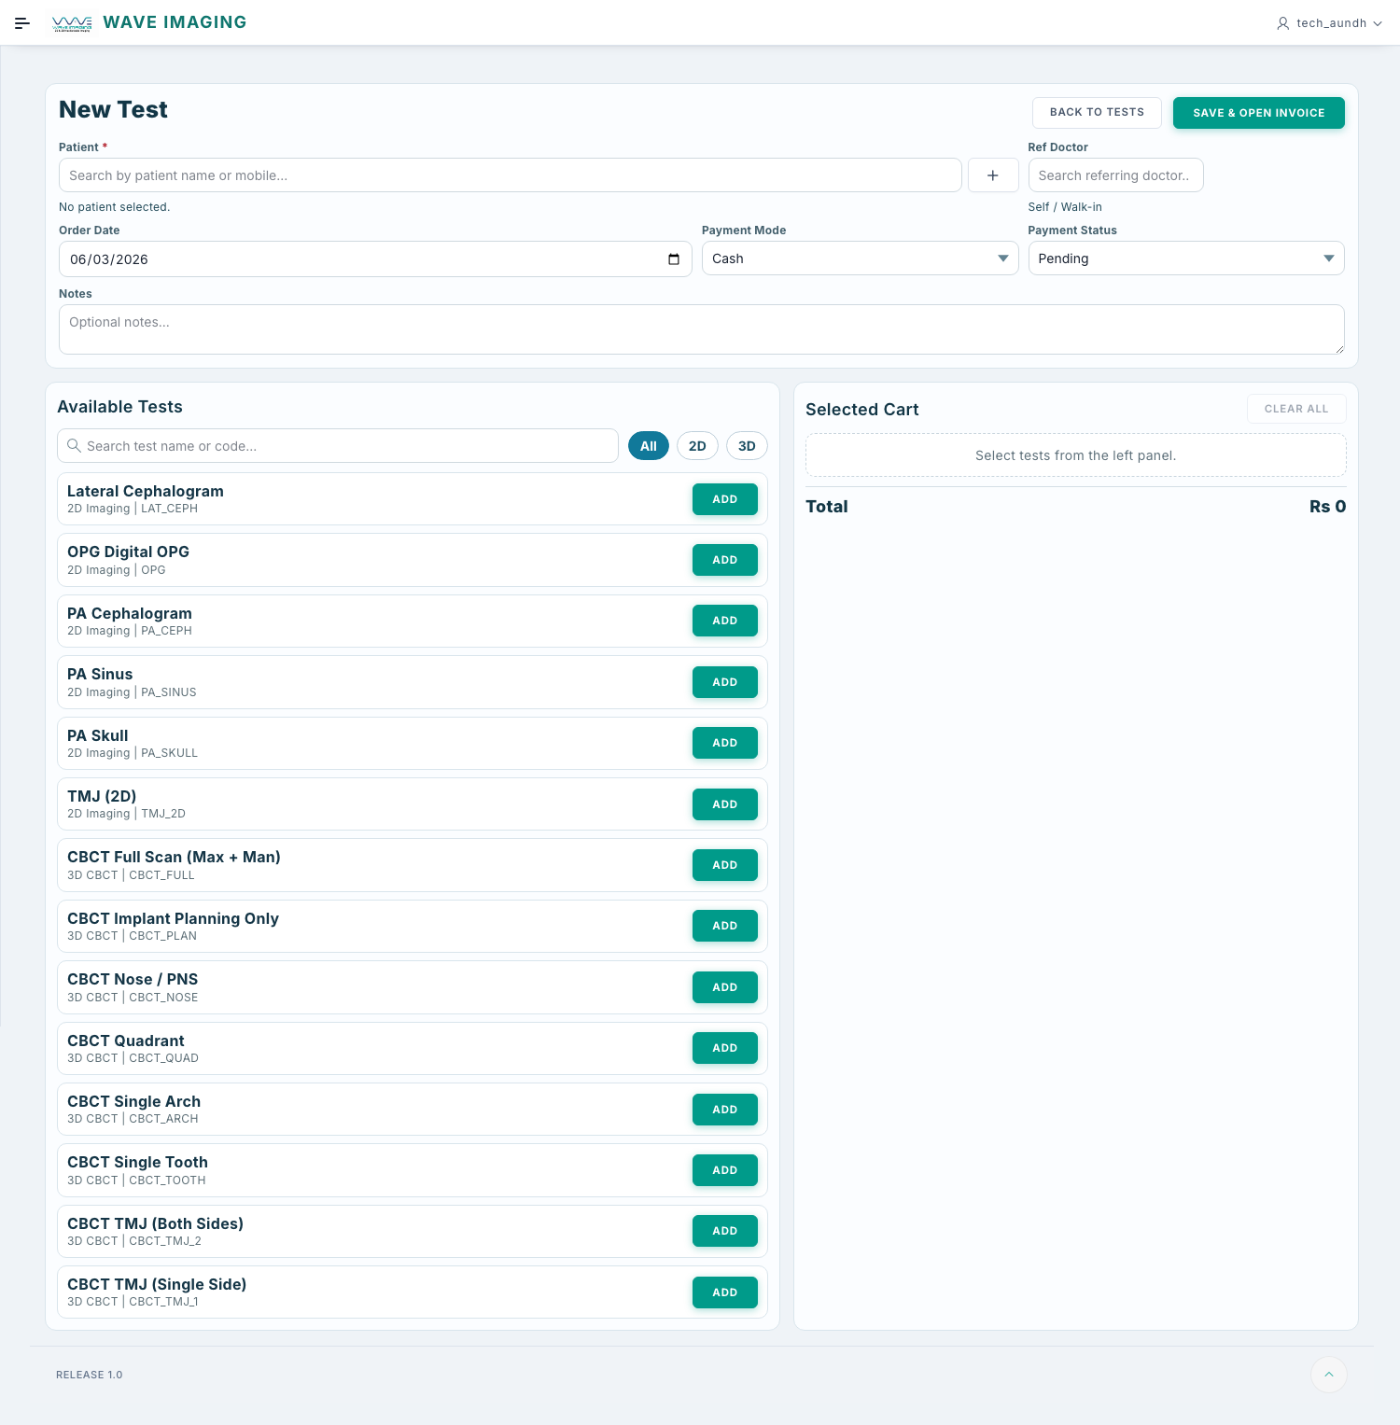Click the scroll-to-top arrow button
Viewport: 1400px width, 1425px height.
click(1328, 1374)
